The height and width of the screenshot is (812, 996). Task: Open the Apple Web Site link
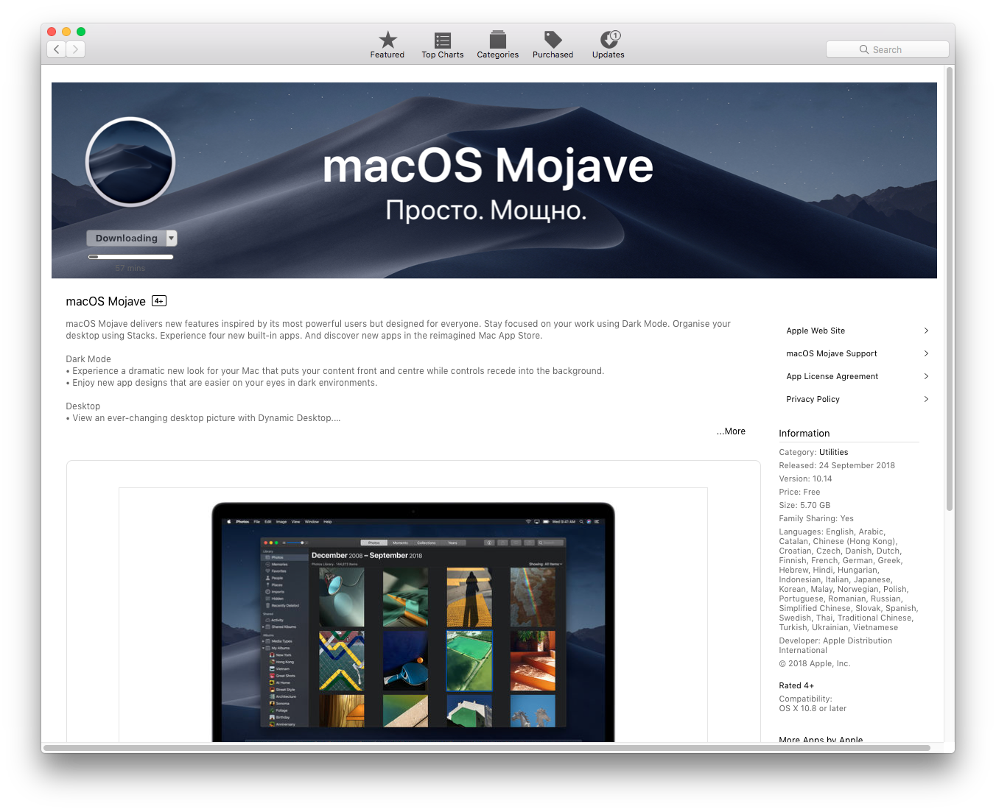click(x=816, y=331)
